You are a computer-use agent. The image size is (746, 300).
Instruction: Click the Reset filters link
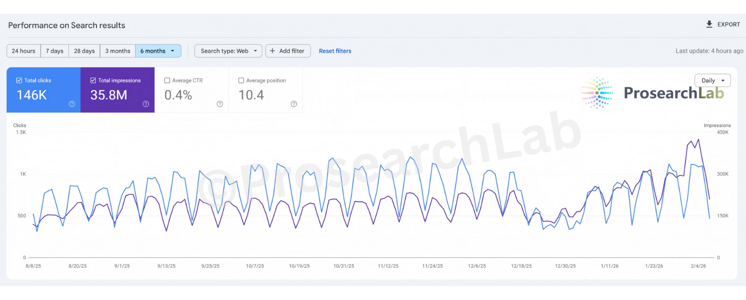pos(335,51)
